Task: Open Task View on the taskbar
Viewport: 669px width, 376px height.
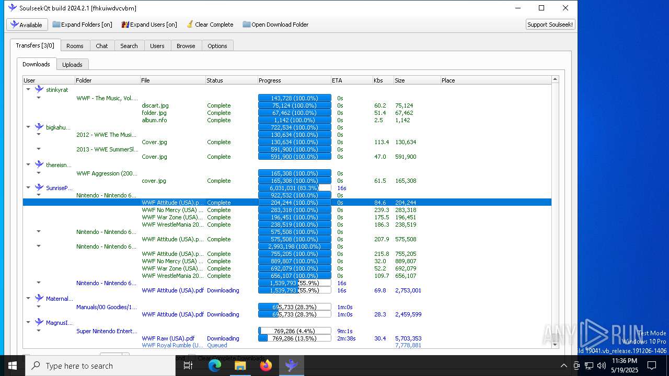Action: pos(188,366)
